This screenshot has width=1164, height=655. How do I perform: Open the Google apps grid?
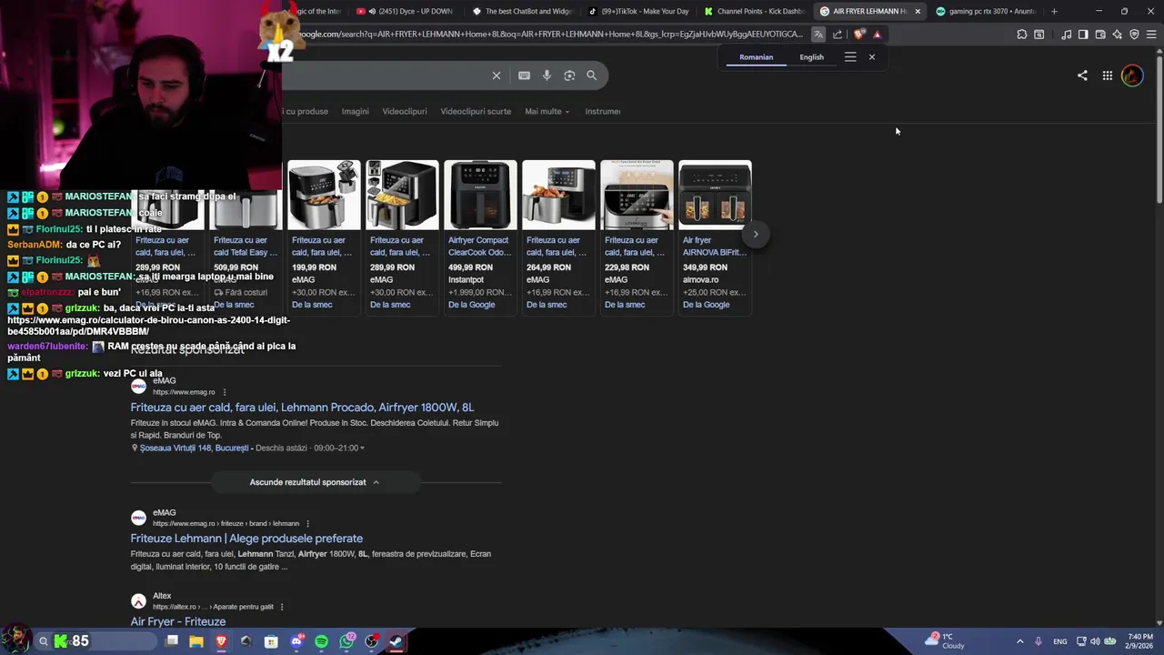[x=1108, y=76]
